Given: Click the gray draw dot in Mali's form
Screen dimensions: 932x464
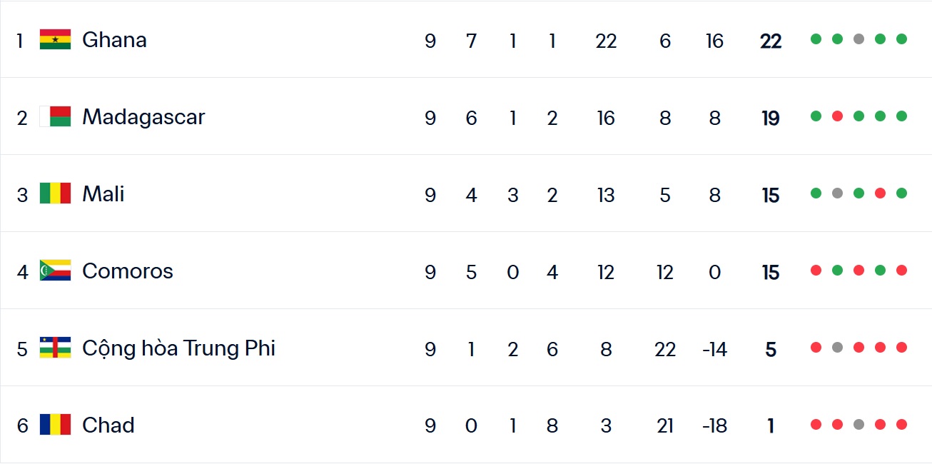Looking at the screenshot, I should [837, 193].
